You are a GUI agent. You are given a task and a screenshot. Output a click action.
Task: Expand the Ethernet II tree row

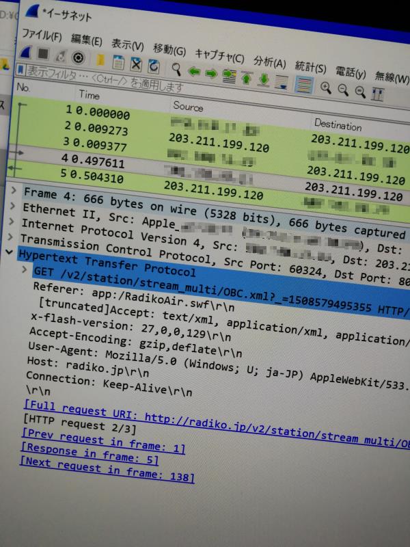coord(12,206)
